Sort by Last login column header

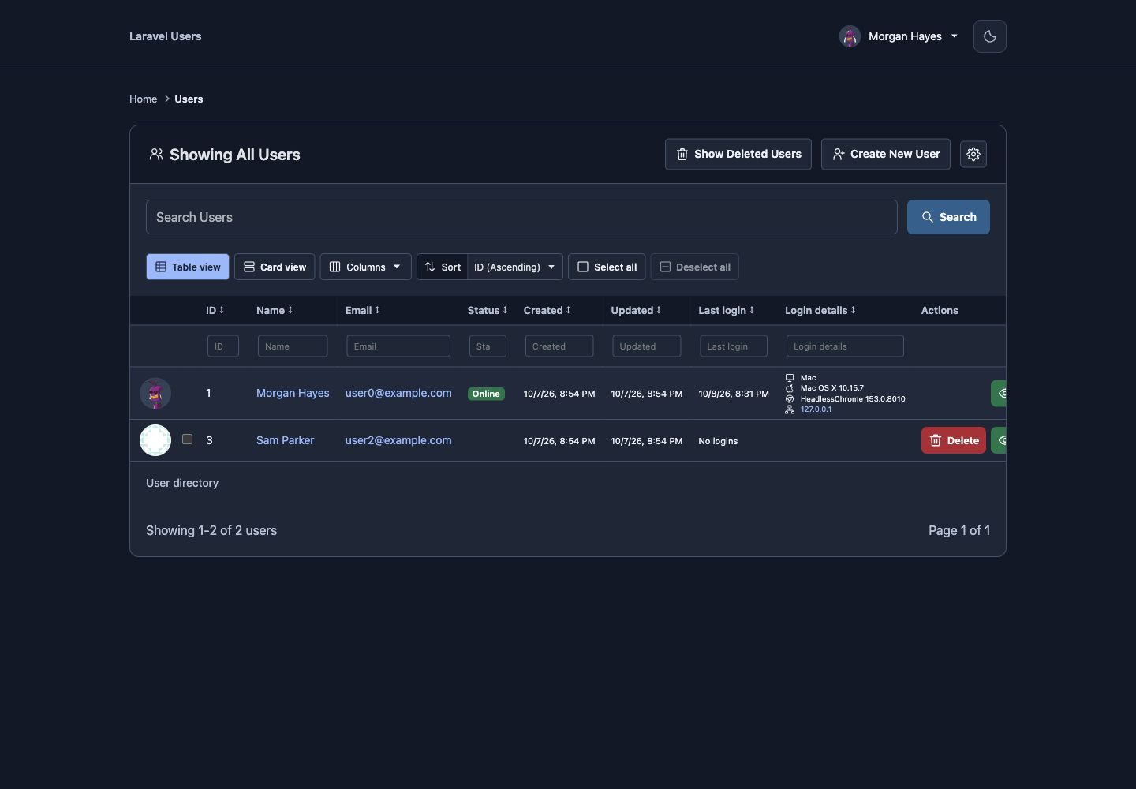click(726, 310)
